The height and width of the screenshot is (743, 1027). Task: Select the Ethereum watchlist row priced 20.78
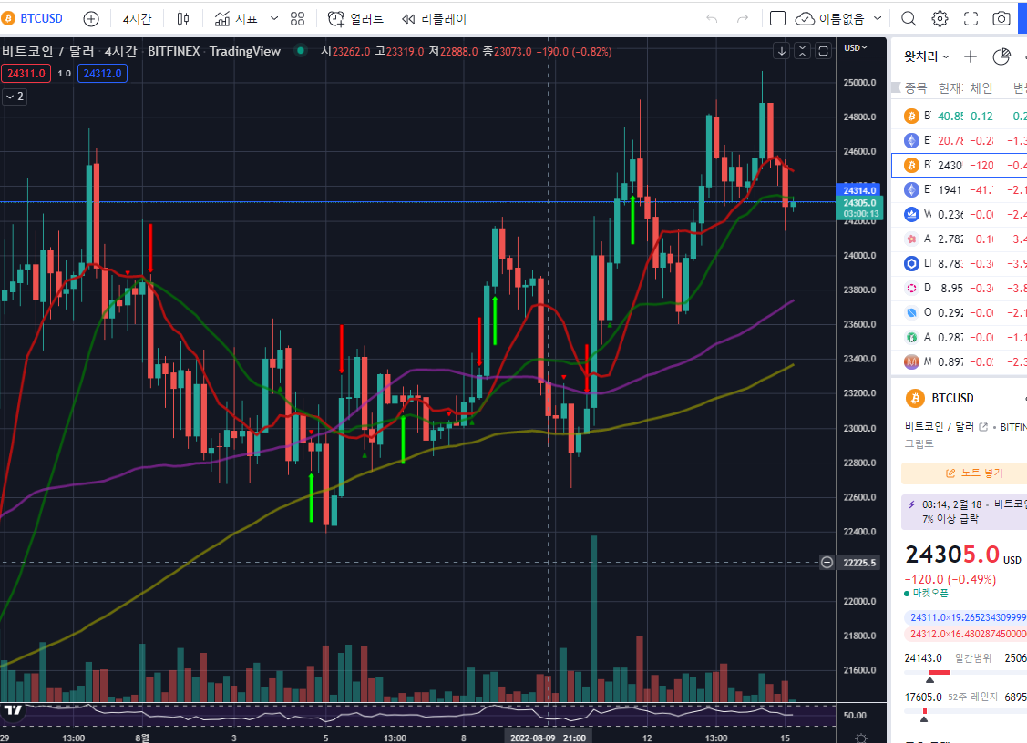[959, 141]
